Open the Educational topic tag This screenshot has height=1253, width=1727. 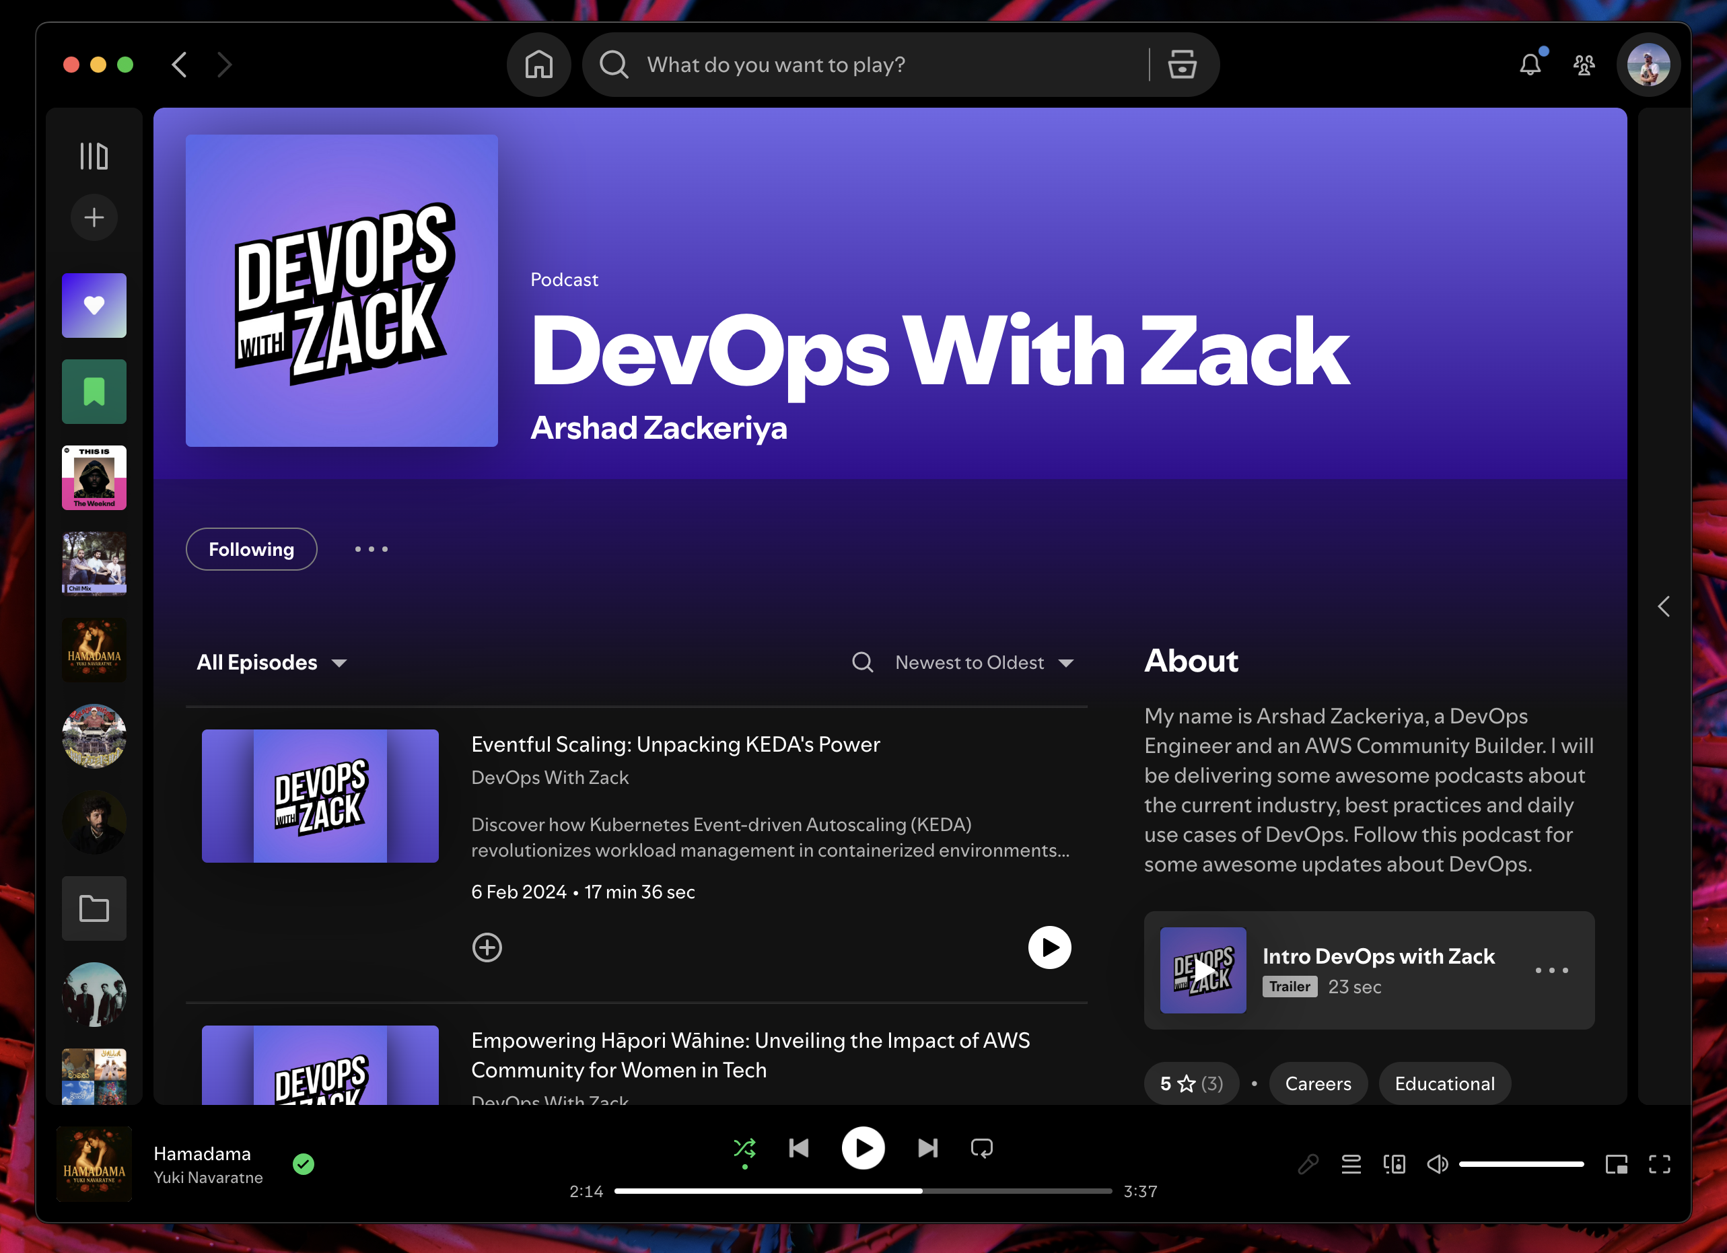click(x=1444, y=1083)
